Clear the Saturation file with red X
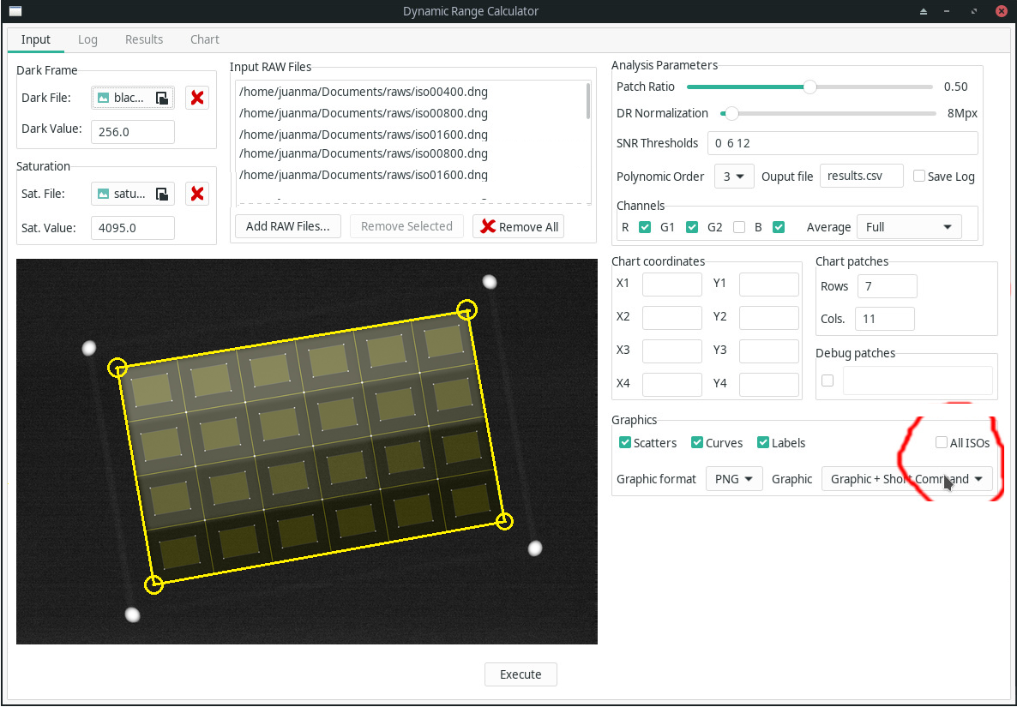This screenshot has height=707, width=1017. 197,194
